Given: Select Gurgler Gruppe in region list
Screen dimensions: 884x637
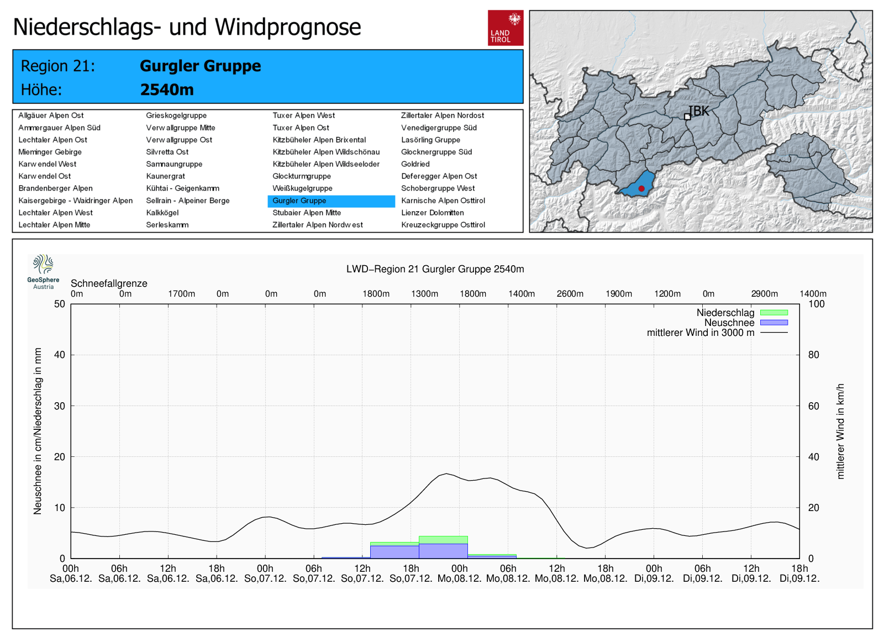Looking at the screenshot, I should 299,201.
